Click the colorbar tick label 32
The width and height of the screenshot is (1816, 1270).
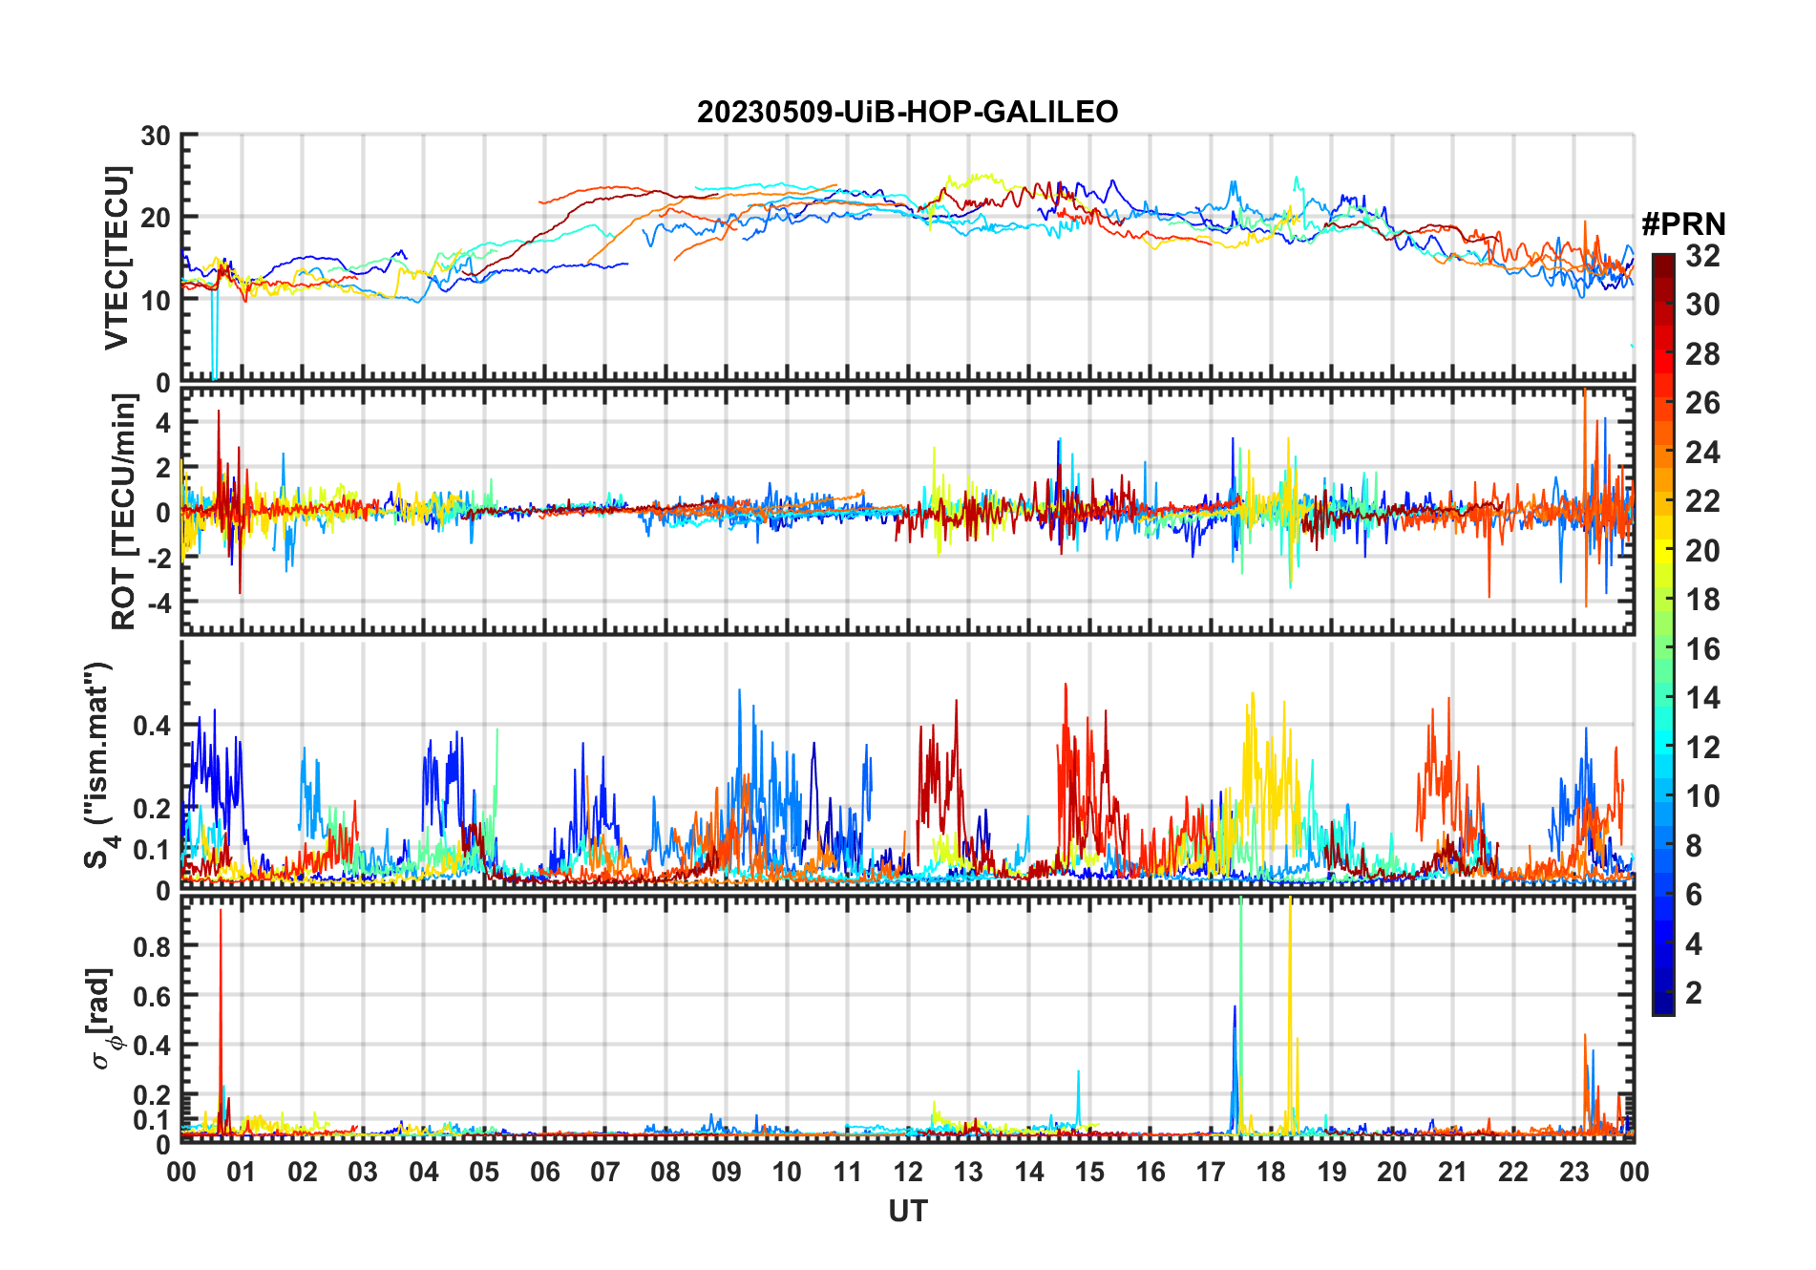[1702, 256]
